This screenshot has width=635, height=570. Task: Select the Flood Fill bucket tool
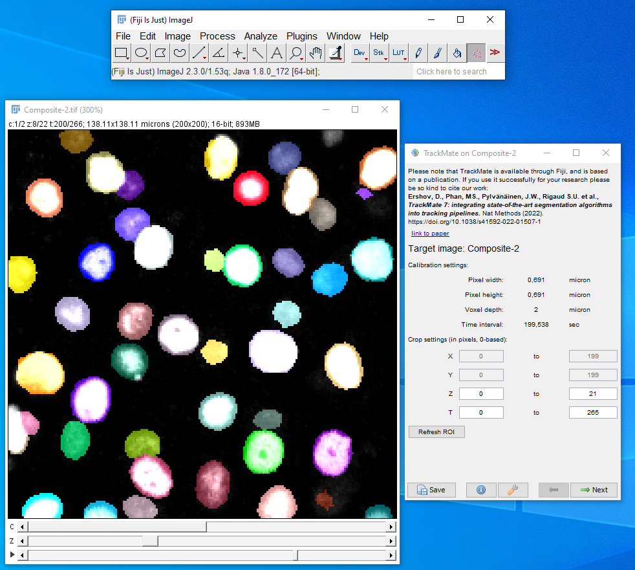coord(457,53)
